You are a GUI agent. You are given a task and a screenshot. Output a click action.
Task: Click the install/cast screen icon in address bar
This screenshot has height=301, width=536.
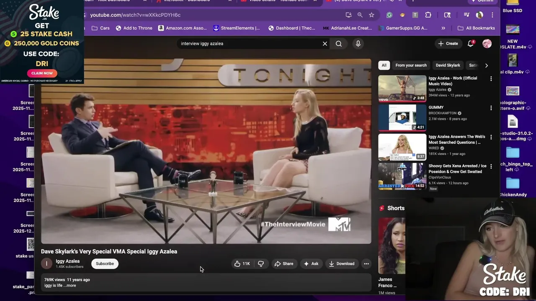(x=348, y=15)
